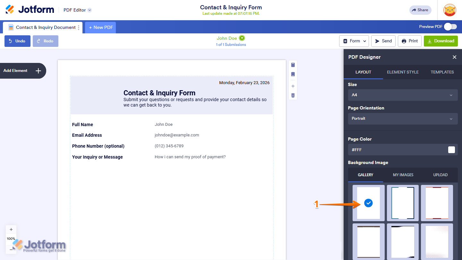462x260 pixels.
Task: Close the PDF Designer panel
Action: 454,57
